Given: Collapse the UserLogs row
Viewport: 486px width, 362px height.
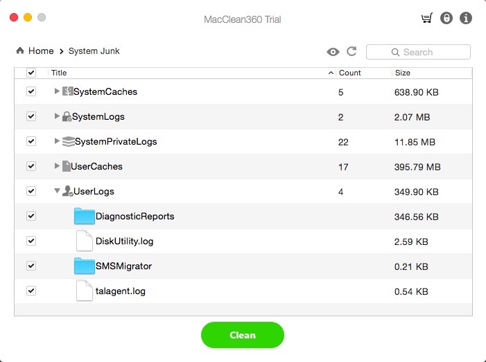Looking at the screenshot, I should click(x=57, y=191).
